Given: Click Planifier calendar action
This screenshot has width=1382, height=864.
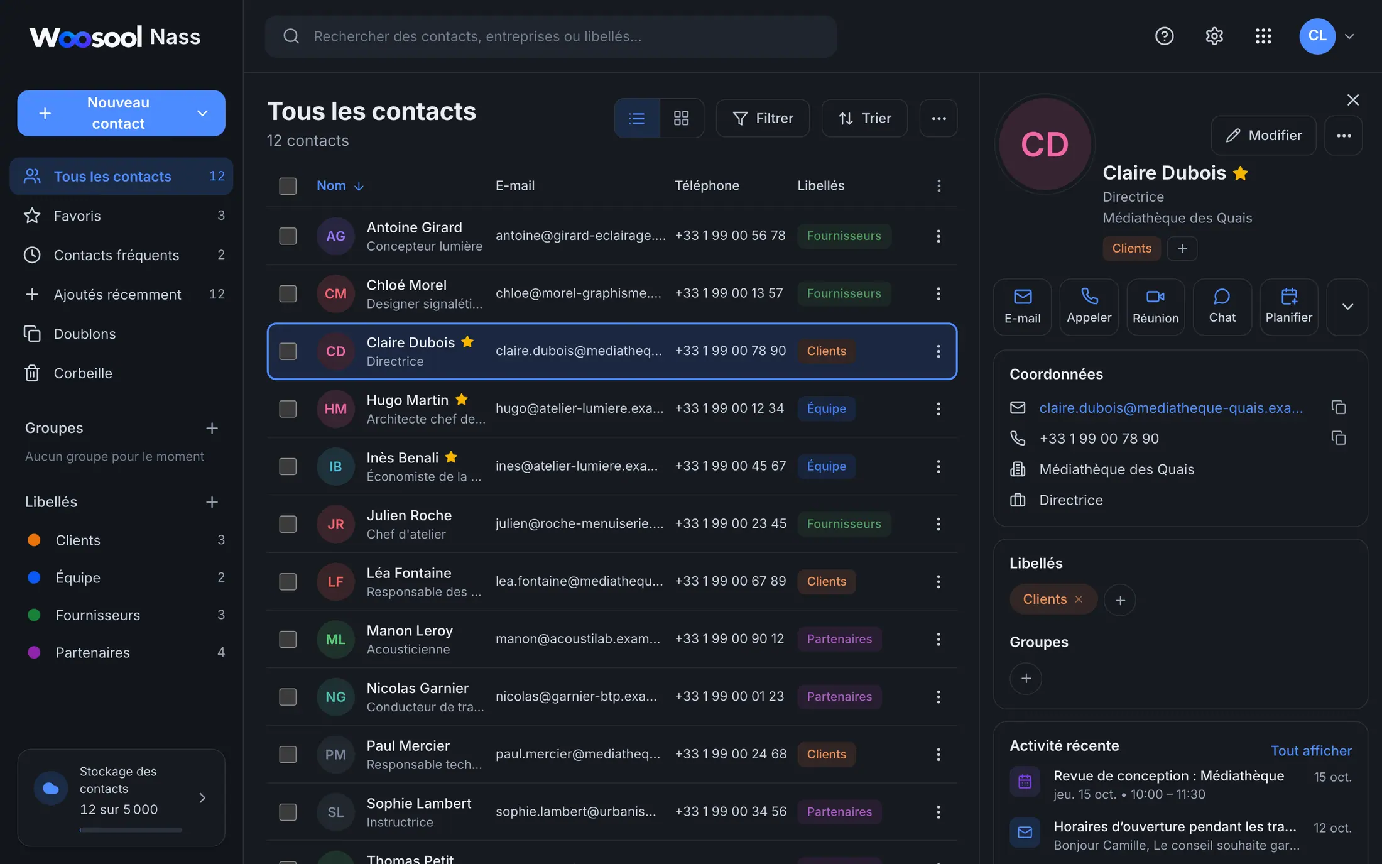Looking at the screenshot, I should click(1289, 307).
